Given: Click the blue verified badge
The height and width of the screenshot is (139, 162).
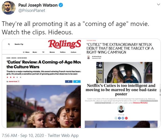Looking at the screenshot, I should coord(61,5).
